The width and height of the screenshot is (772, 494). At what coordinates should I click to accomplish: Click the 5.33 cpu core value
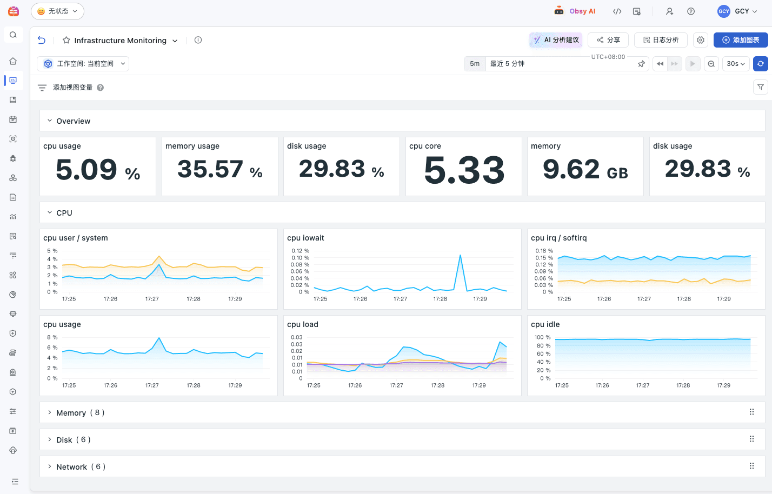coord(464,170)
